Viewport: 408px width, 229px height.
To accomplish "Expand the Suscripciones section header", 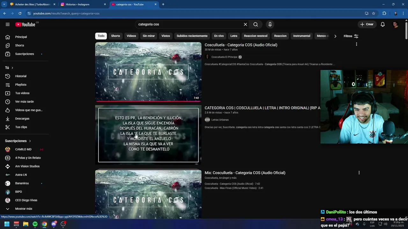I will pos(18,141).
